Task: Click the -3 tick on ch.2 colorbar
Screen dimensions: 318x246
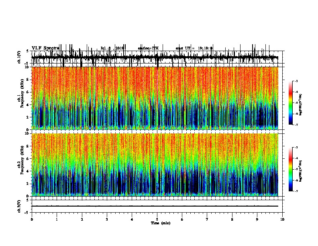Action: click(x=296, y=148)
